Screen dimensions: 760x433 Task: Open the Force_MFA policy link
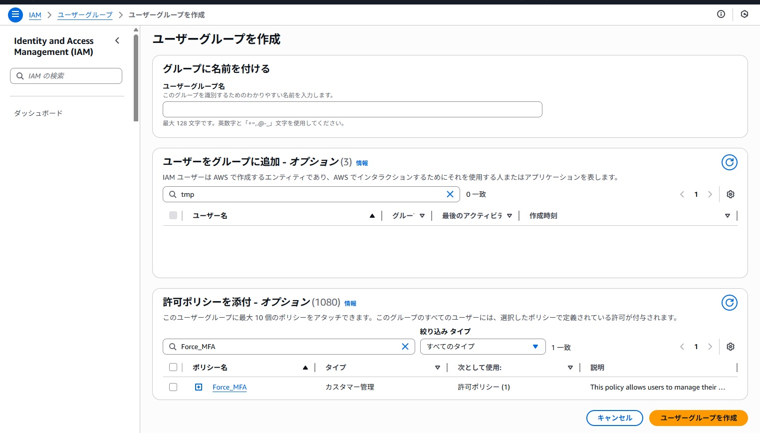click(x=230, y=387)
